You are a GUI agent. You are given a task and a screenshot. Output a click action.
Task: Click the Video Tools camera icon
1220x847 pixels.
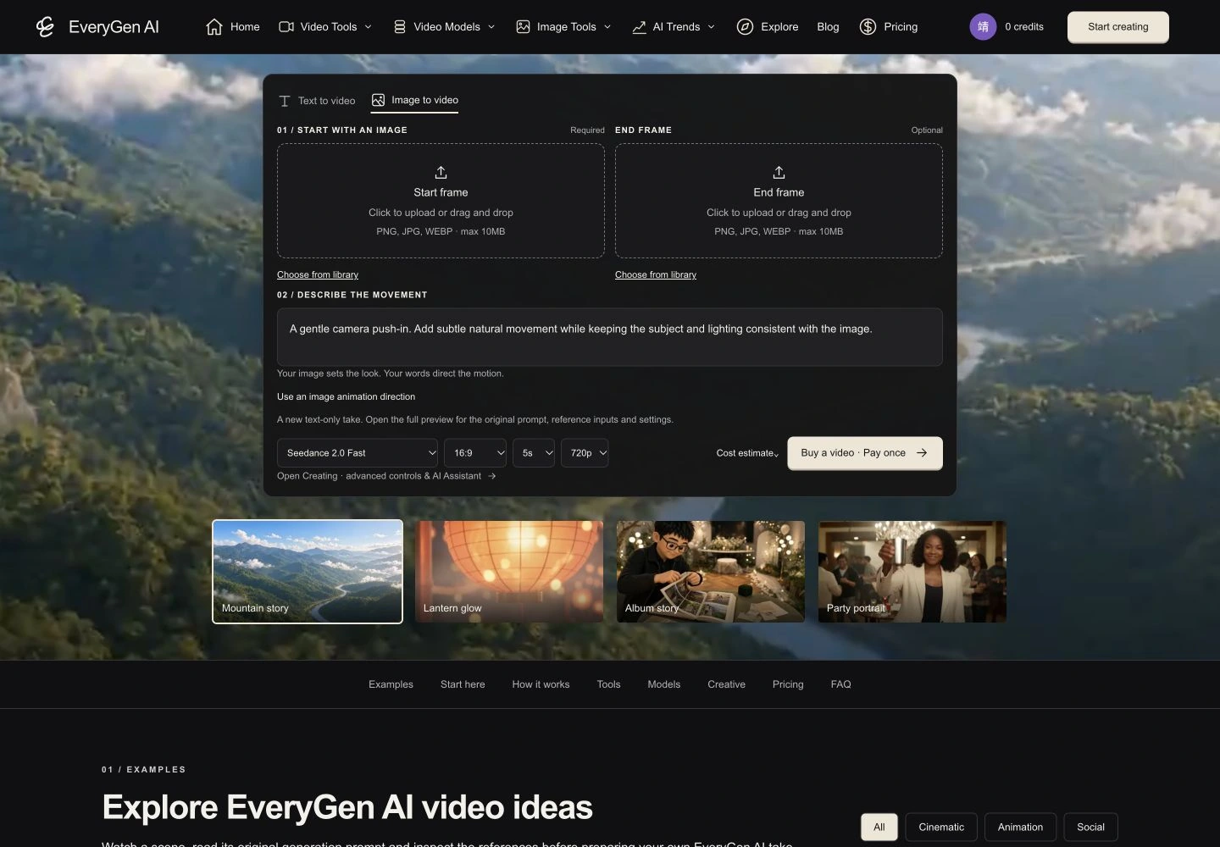pos(286,27)
